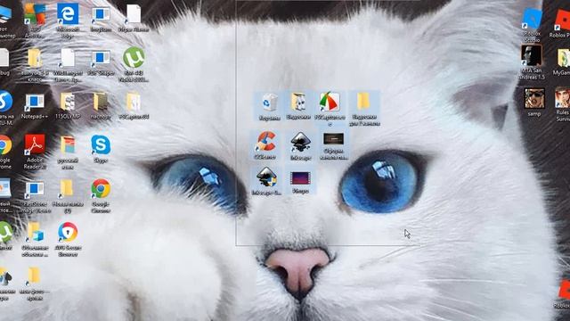Select the Inkscape installer icon with shield
The width and height of the screenshot is (570, 321).
(266, 181)
